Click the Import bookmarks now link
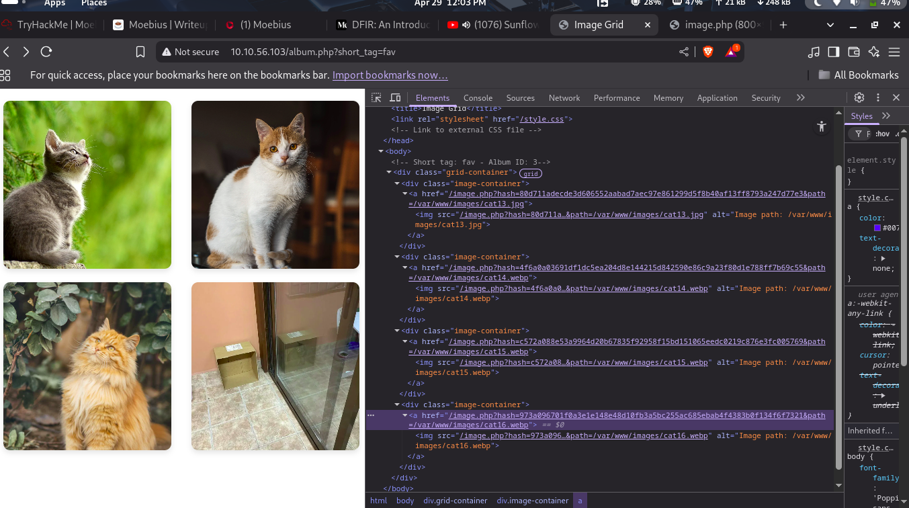Viewport: 909px width, 508px height. coord(390,75)
